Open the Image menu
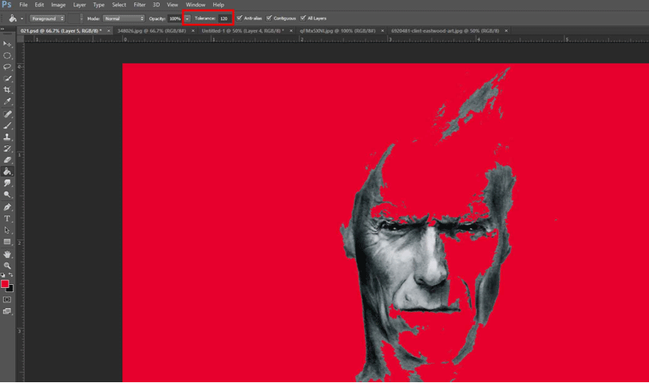This screenshot has width=649, height=383. (x=58, y=5)
